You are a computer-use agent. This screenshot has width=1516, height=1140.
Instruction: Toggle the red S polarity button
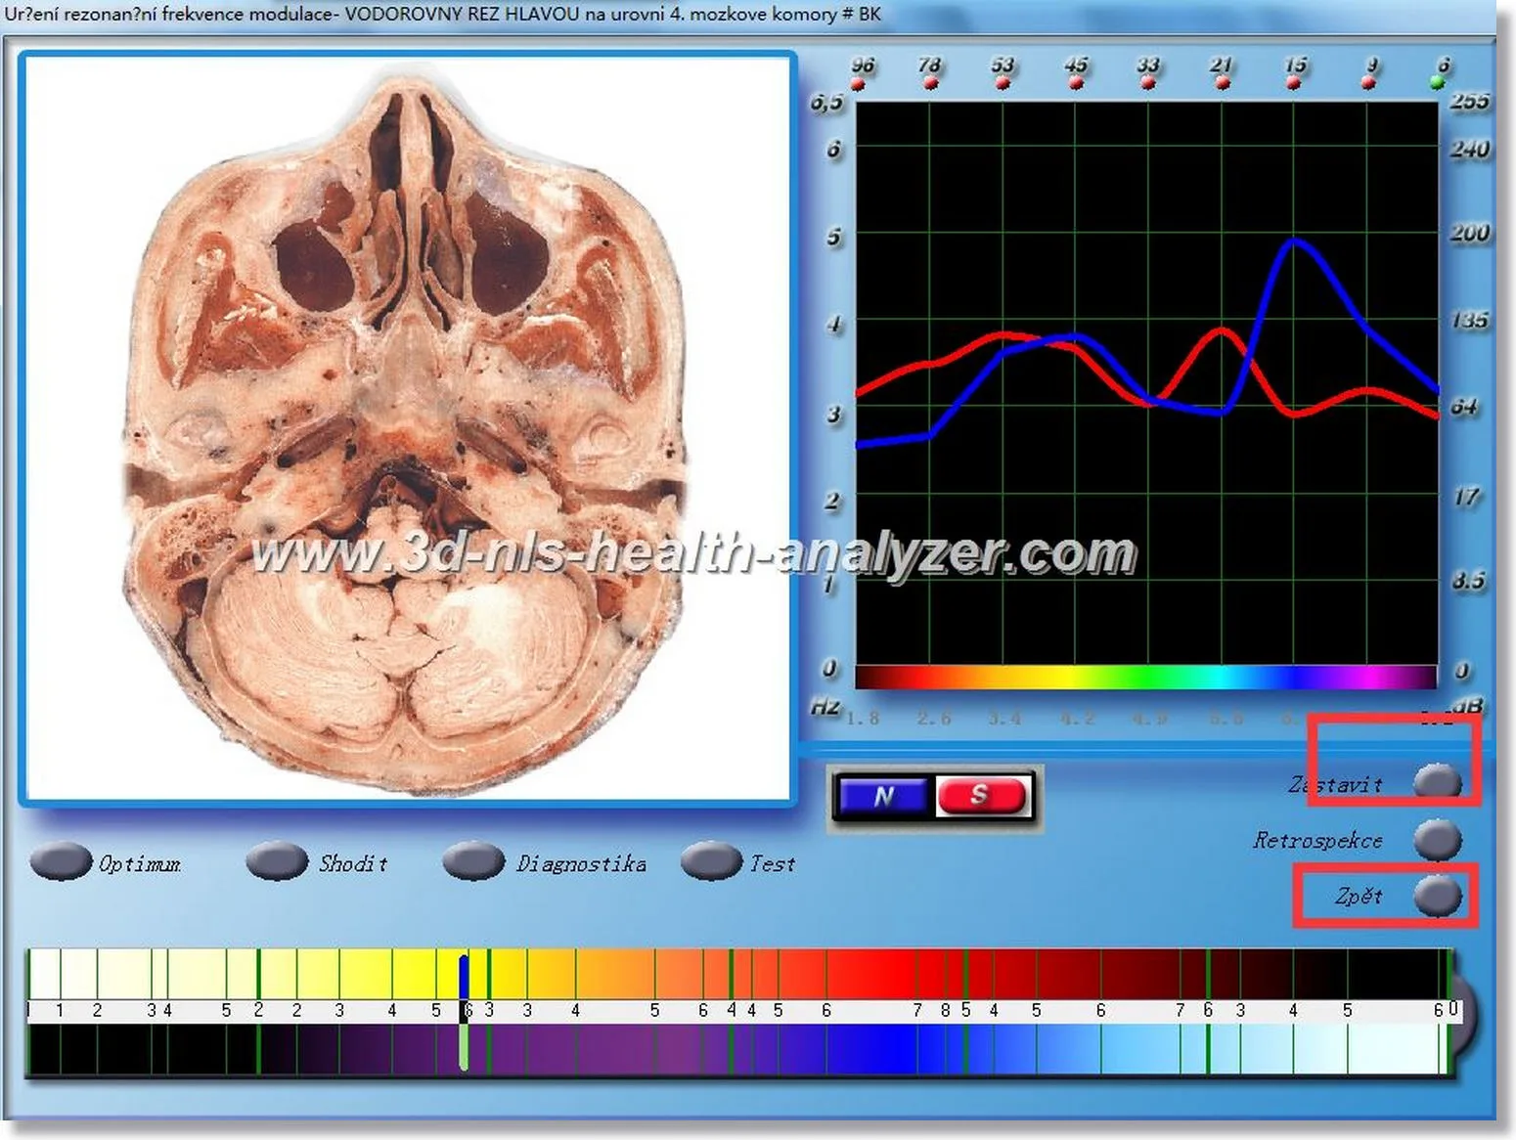click(x=981, y=795)
